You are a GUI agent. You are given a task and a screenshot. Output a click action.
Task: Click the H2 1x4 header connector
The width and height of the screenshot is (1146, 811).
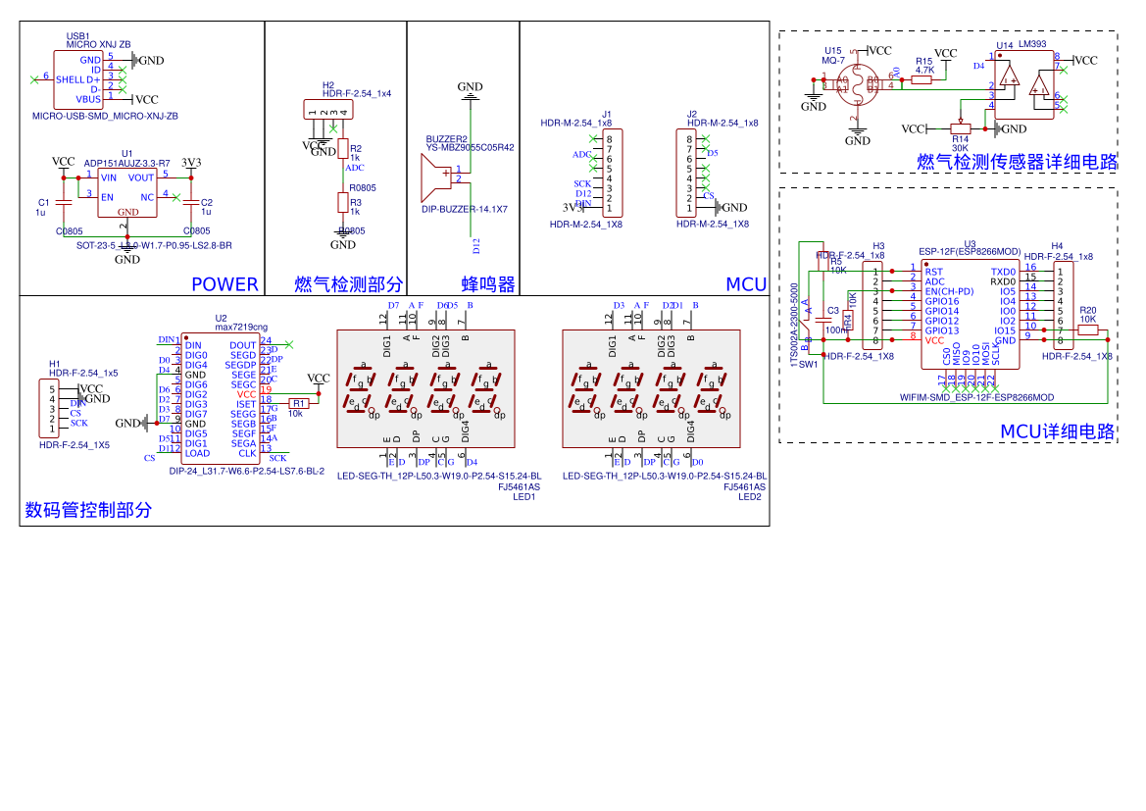[x=326, y=111]
